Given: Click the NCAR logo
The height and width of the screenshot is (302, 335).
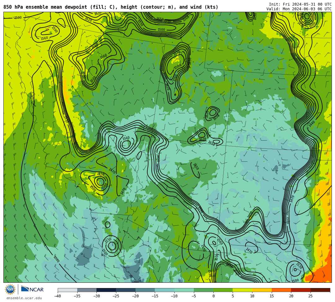Looking at the screenshot, I should point(32,289).
